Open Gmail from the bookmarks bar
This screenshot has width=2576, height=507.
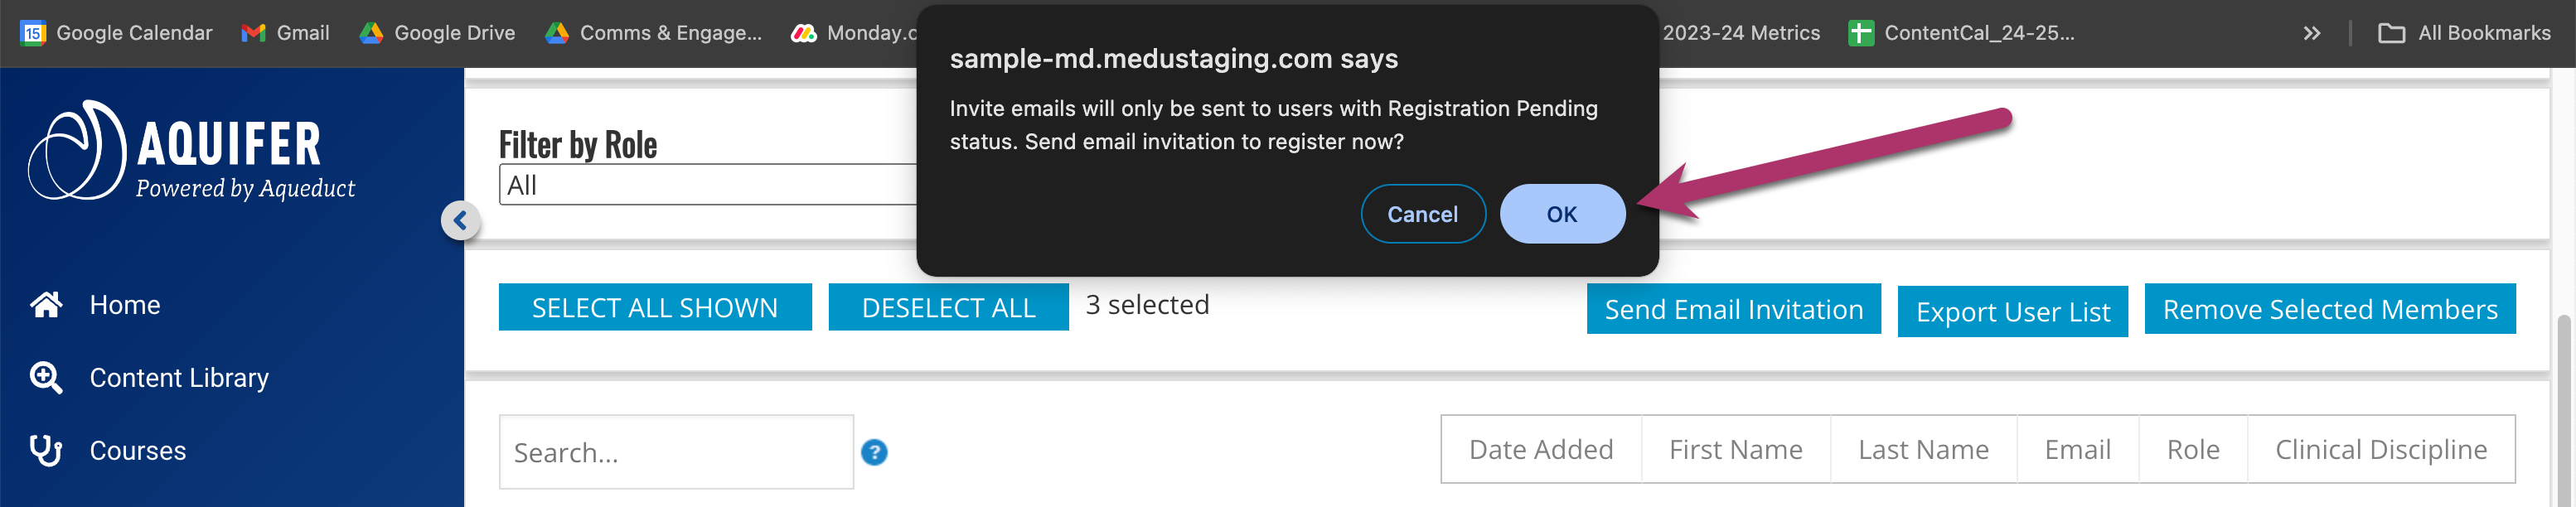(x=287, y=32)
